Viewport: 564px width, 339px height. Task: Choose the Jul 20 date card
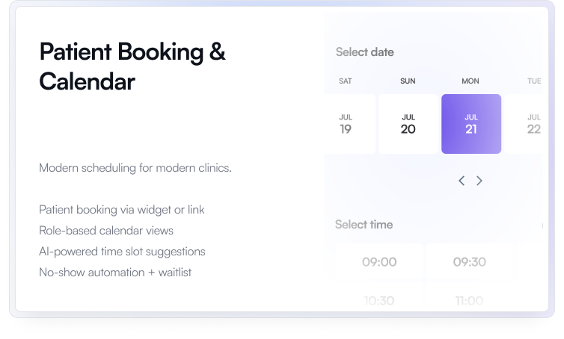point(408,124)
